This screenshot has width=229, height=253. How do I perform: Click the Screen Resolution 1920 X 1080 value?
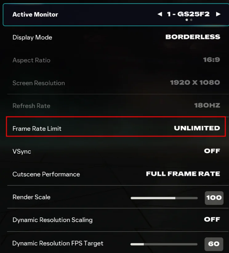point(195,83)
